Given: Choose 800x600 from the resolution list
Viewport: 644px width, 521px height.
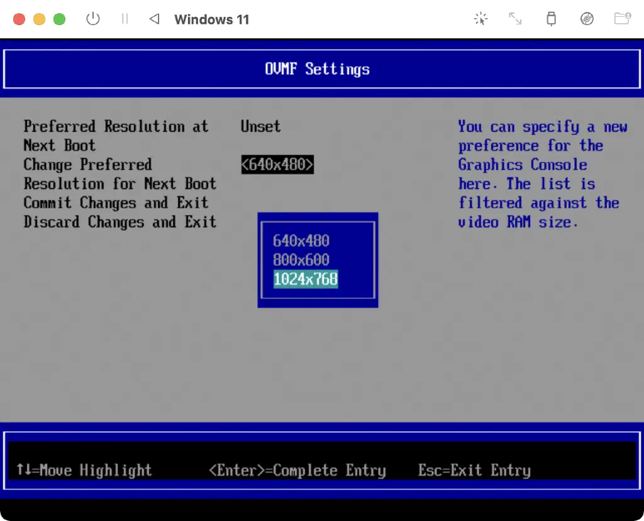Looking at the screenshot, I should (x=301, y=260).
